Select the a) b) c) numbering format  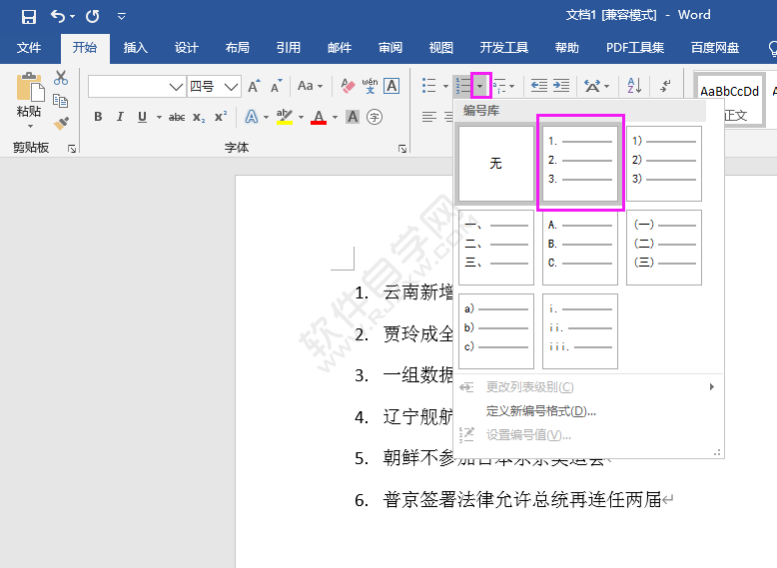tap(496, 330)
